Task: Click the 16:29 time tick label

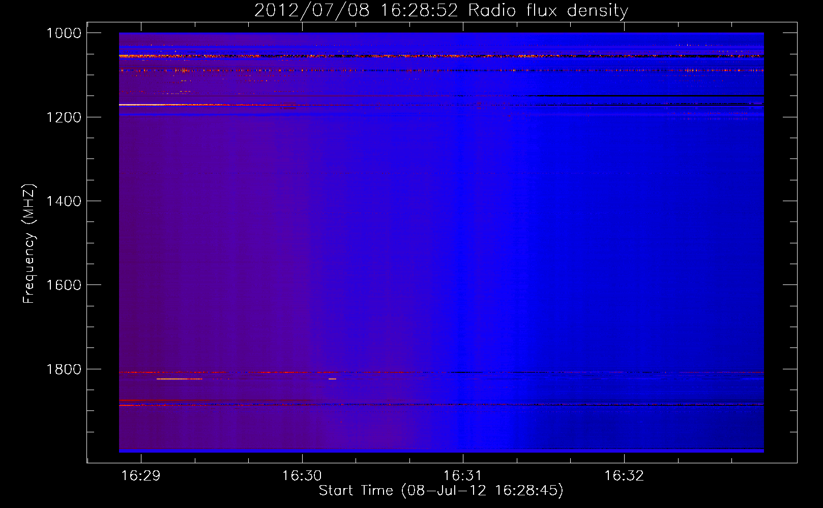Action: tap(141, 476)
